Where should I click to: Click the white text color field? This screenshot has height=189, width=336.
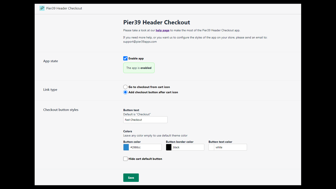tap(230, 147)
